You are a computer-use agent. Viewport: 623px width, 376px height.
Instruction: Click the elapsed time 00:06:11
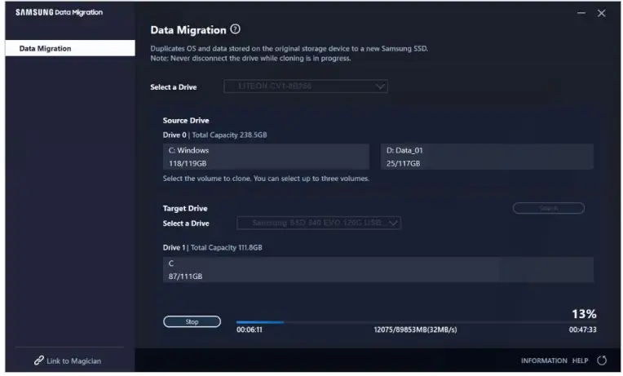[x=250, y=330]
